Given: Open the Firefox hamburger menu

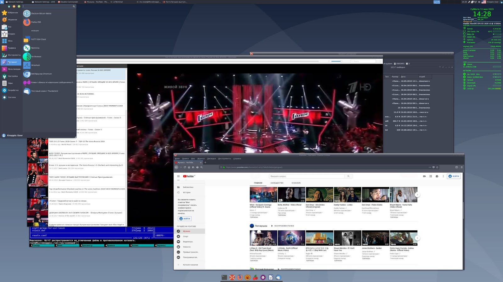Looking at the screenshot, I should (x=462, y=167).
